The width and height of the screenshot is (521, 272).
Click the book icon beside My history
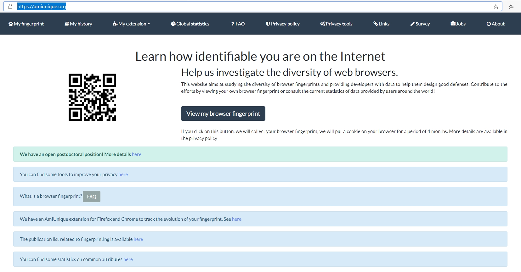[67, 24]
